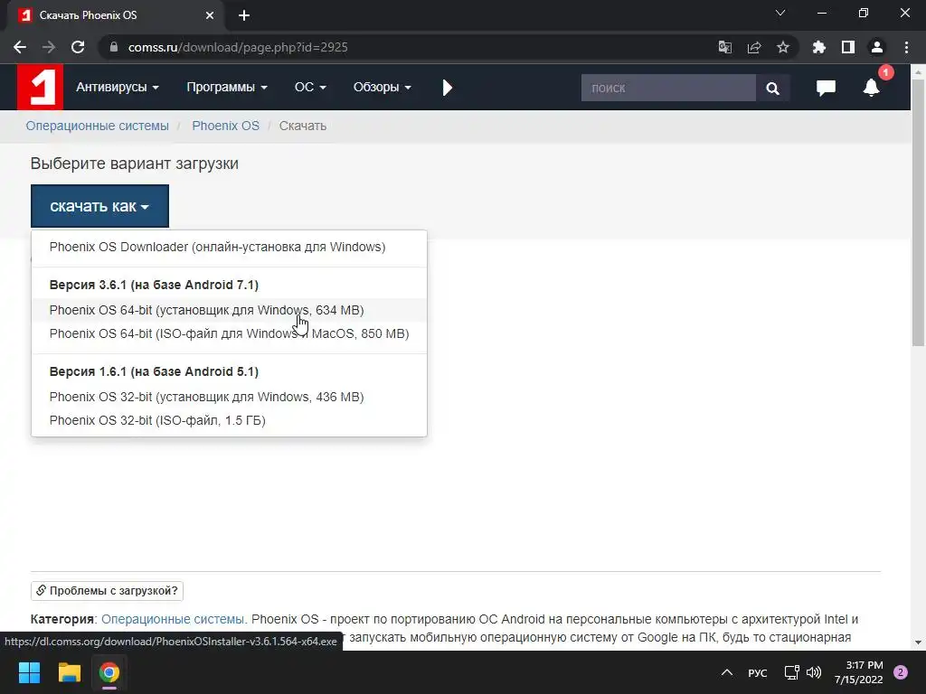Go back with the browser back arrow
The width and height of the screenshot is (926, 694).
tap(20, 47)
